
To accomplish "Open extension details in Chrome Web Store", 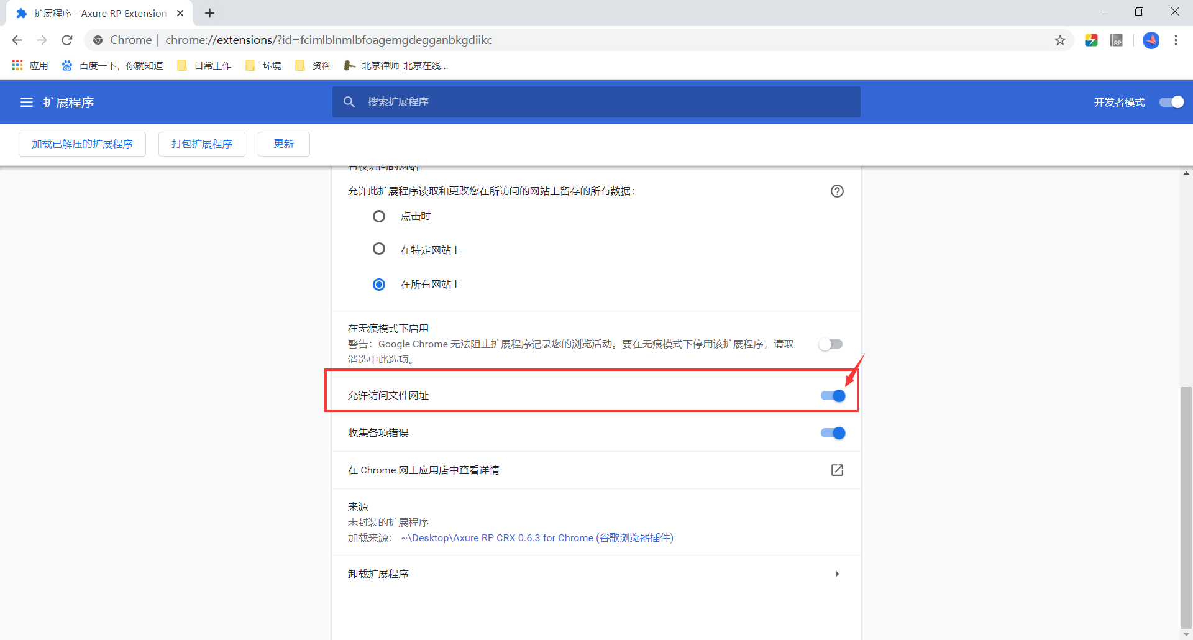I will [x=837, y=470].
